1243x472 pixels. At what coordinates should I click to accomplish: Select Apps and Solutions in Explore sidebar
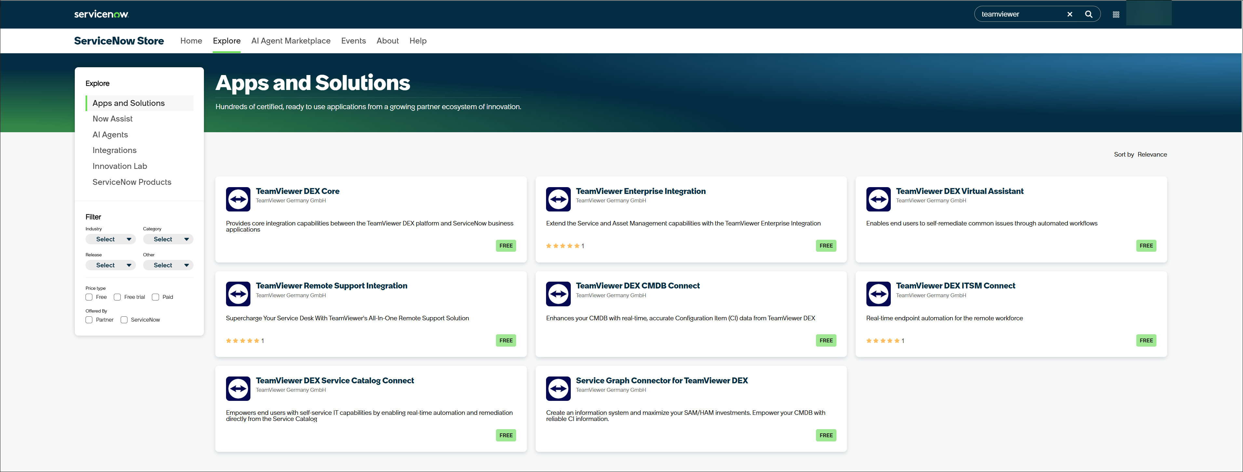coord(140,103)
